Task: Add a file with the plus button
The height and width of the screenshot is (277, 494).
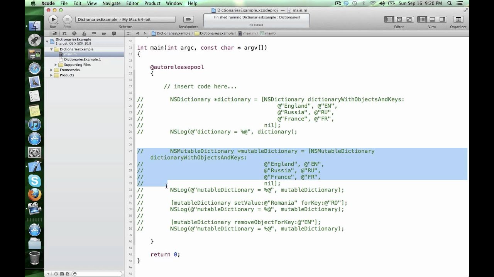Action: [x=48, y=274]
